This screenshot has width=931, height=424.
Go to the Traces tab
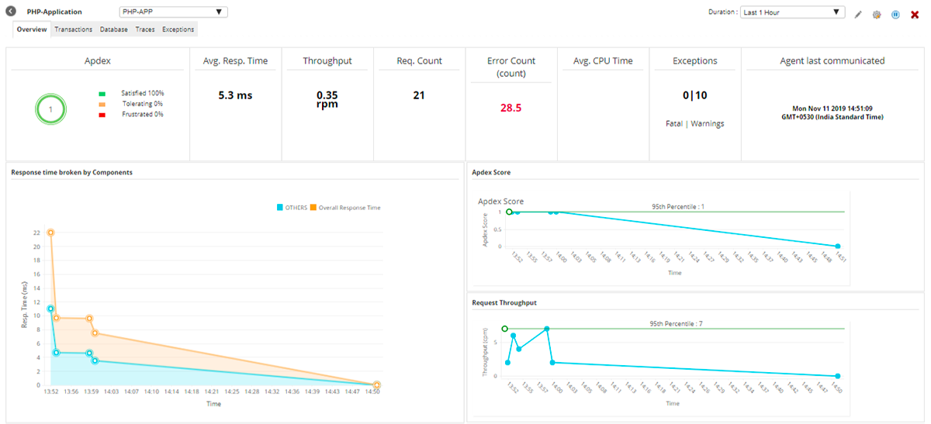[145, 29]
